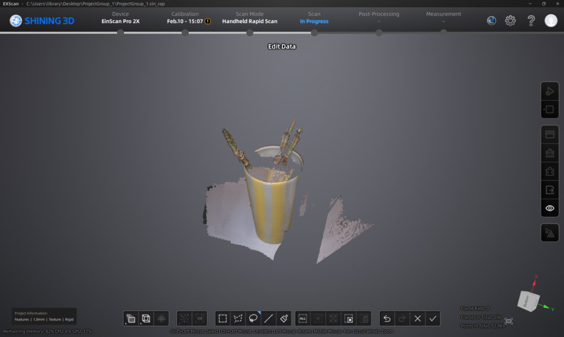Toggle the invert selection button
The image size is (564, 337).
pyautogui.click(x=349, y=318)
